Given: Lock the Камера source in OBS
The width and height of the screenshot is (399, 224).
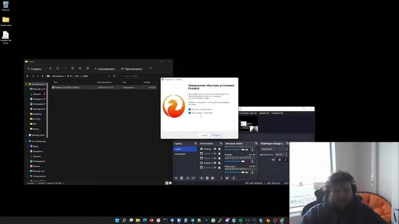Looking at the screenshot, I should point(219,149).
